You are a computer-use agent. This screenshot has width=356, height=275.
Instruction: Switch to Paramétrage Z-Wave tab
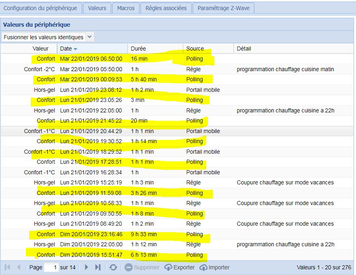[x=223, y=8]
